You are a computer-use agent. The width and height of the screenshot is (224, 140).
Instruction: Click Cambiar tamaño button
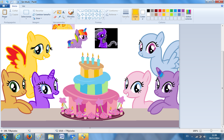(x=41, y=14)
